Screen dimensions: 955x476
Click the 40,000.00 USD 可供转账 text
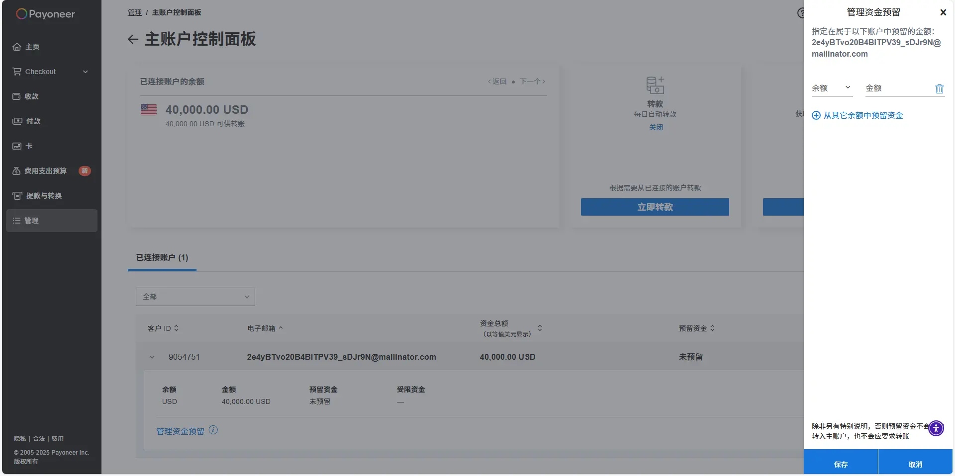click(x=205, y=124)
